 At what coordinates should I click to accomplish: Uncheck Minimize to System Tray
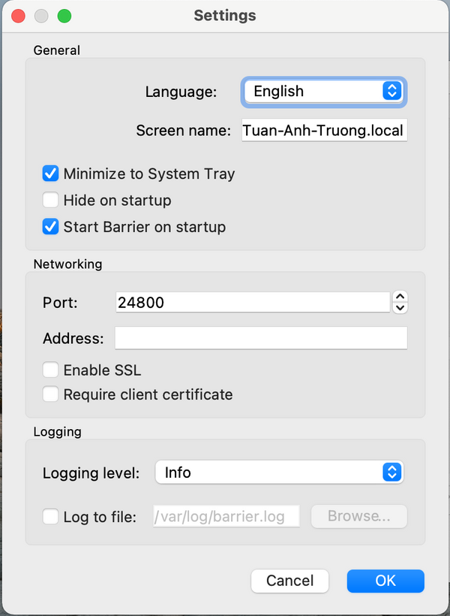click(x=51, y=174)
